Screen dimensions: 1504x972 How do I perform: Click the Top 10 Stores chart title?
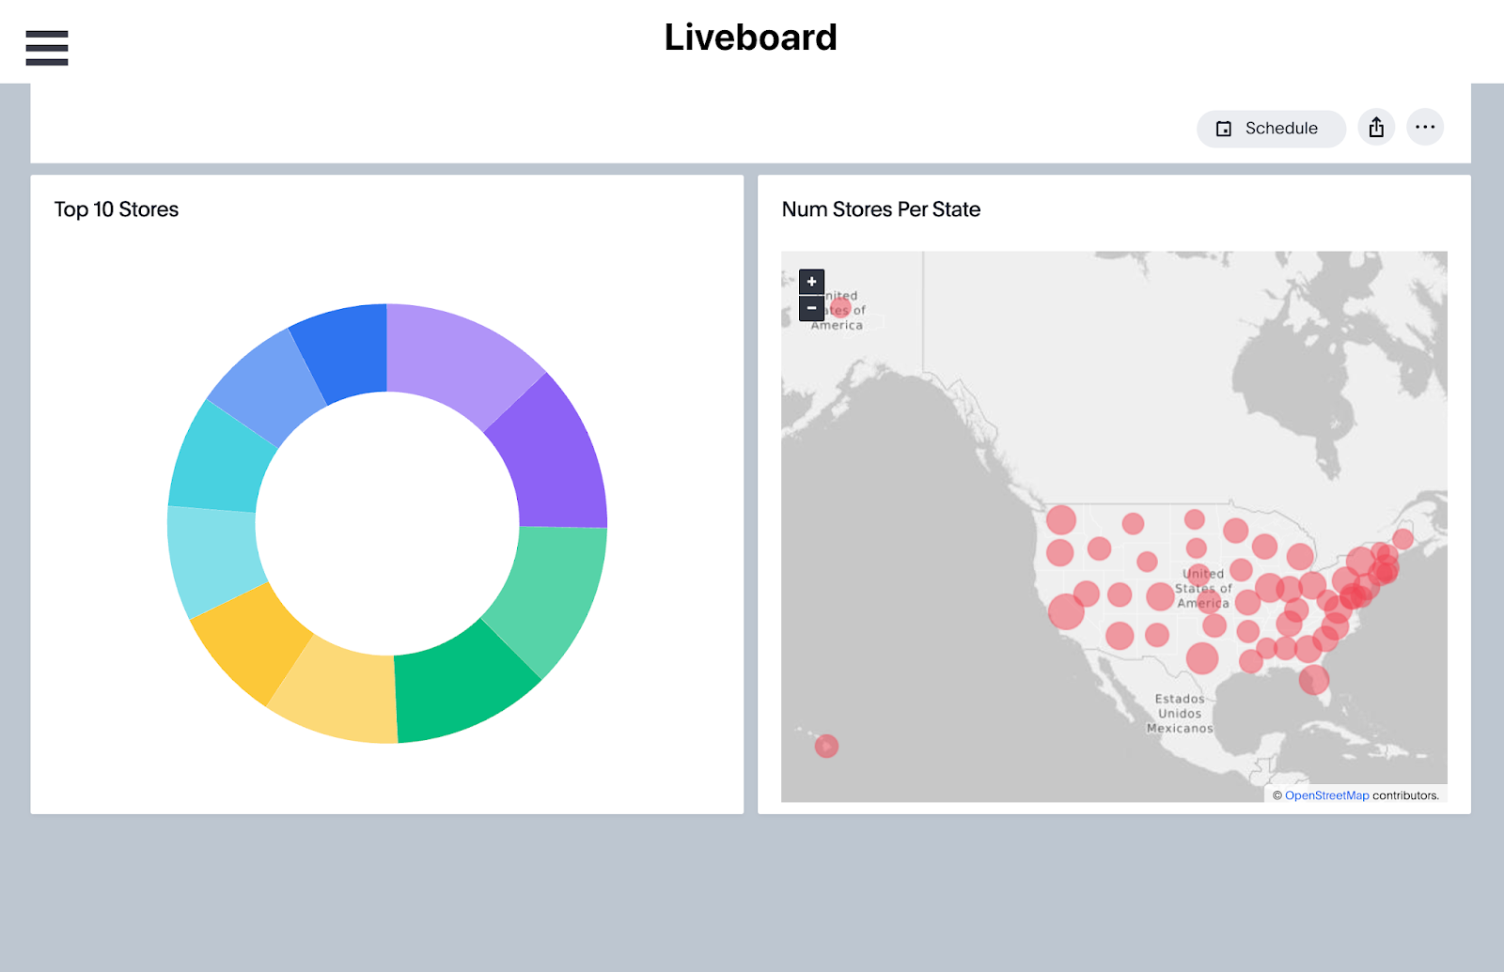click(x=117, y=209)
